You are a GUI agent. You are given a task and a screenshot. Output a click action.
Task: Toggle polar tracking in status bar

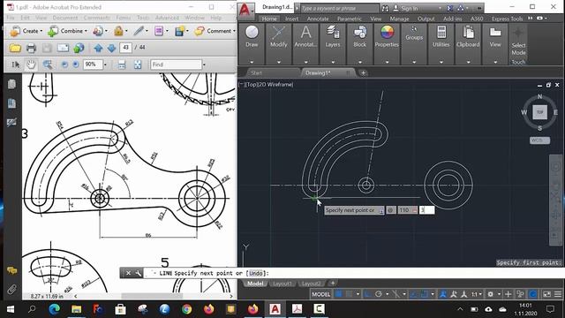379,294
